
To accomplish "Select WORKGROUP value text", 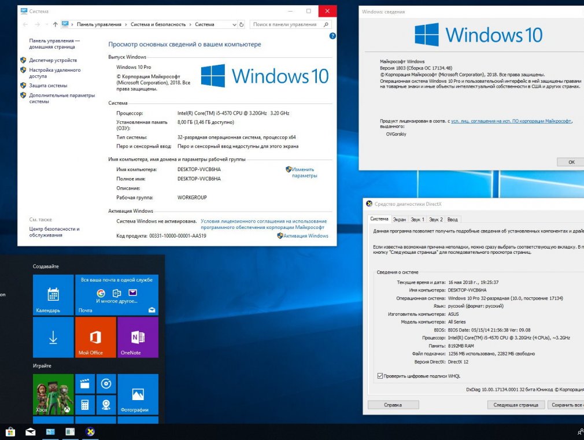I will (192, 198).
